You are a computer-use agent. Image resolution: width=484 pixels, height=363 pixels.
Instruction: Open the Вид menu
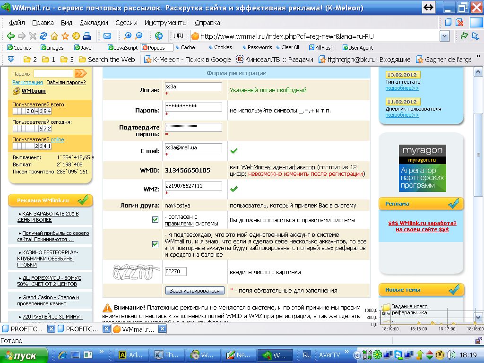click(x=67, y=23)
